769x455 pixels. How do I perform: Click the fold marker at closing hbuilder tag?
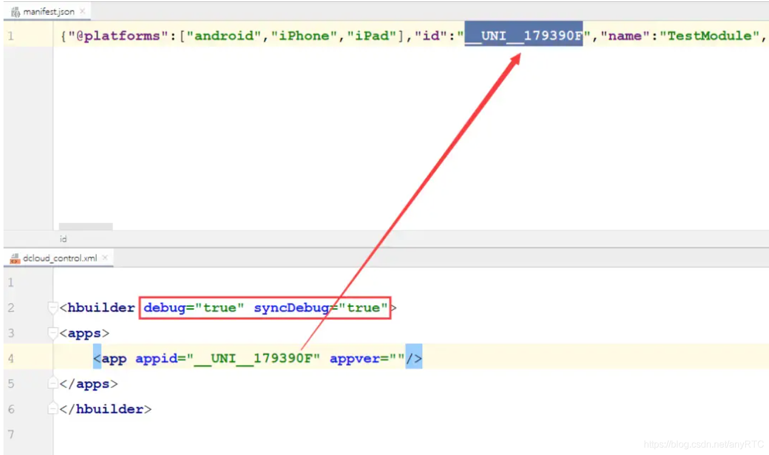pyautogui.click(x=54, y=409)
